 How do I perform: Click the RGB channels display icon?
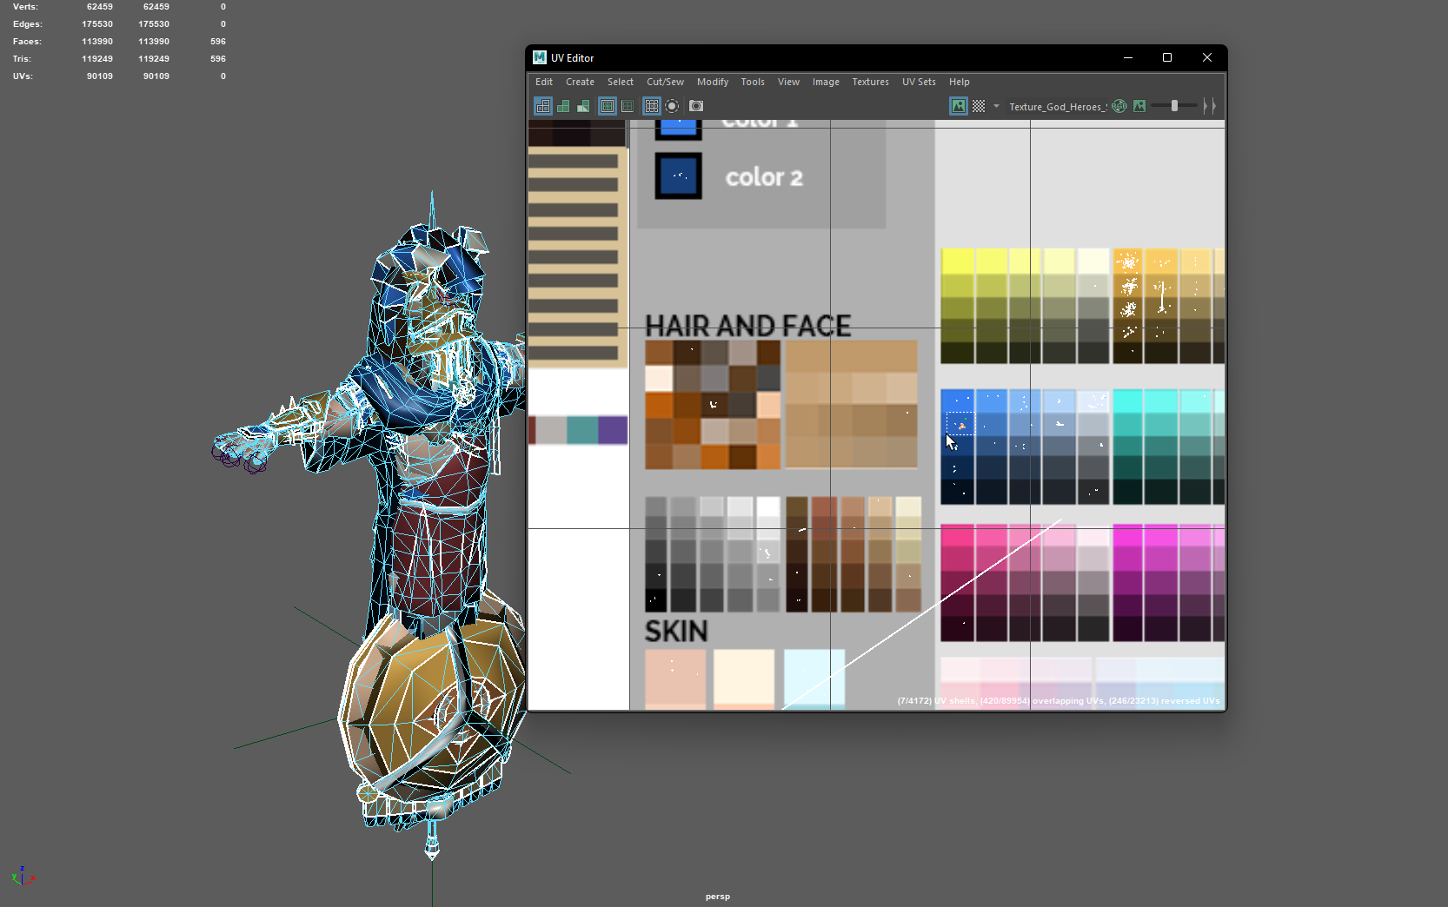tap(1119, 106)
